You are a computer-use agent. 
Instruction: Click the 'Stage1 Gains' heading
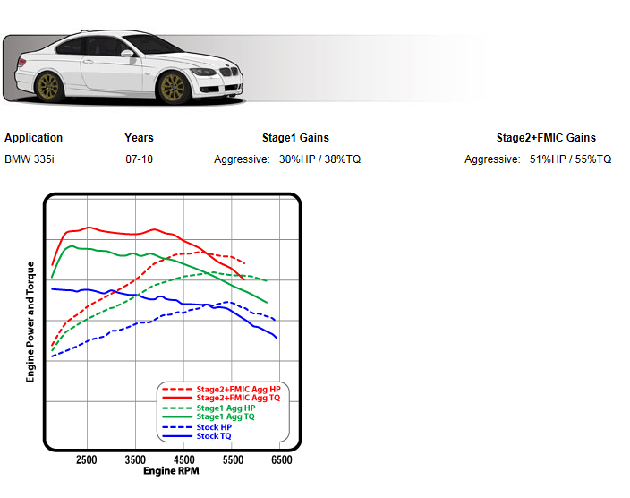(295, 138)
